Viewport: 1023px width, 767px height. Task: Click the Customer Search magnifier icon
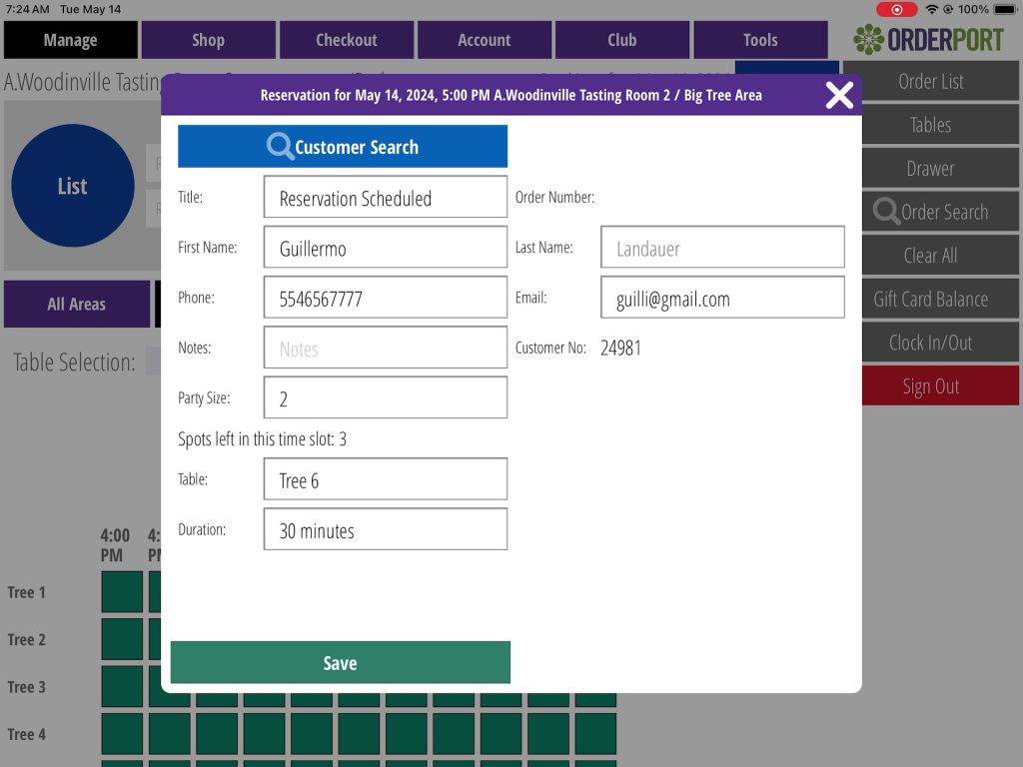(x=280, y=147)
